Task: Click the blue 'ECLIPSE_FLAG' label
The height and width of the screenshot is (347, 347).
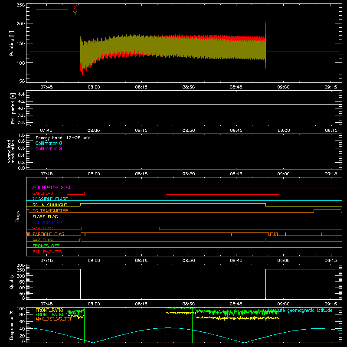Action: [47, 223]
